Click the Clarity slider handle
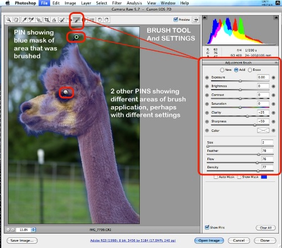 (x=248, y=116)
